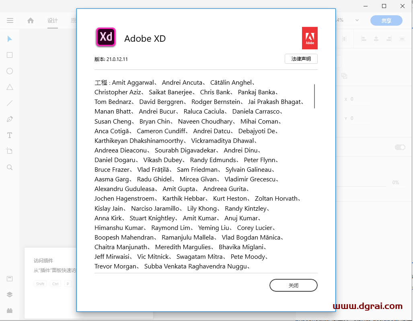This screenshot has width=413, height=321.
Task: Open the hamburger menu
Action: pyautogui.click(x=10, y=20)
